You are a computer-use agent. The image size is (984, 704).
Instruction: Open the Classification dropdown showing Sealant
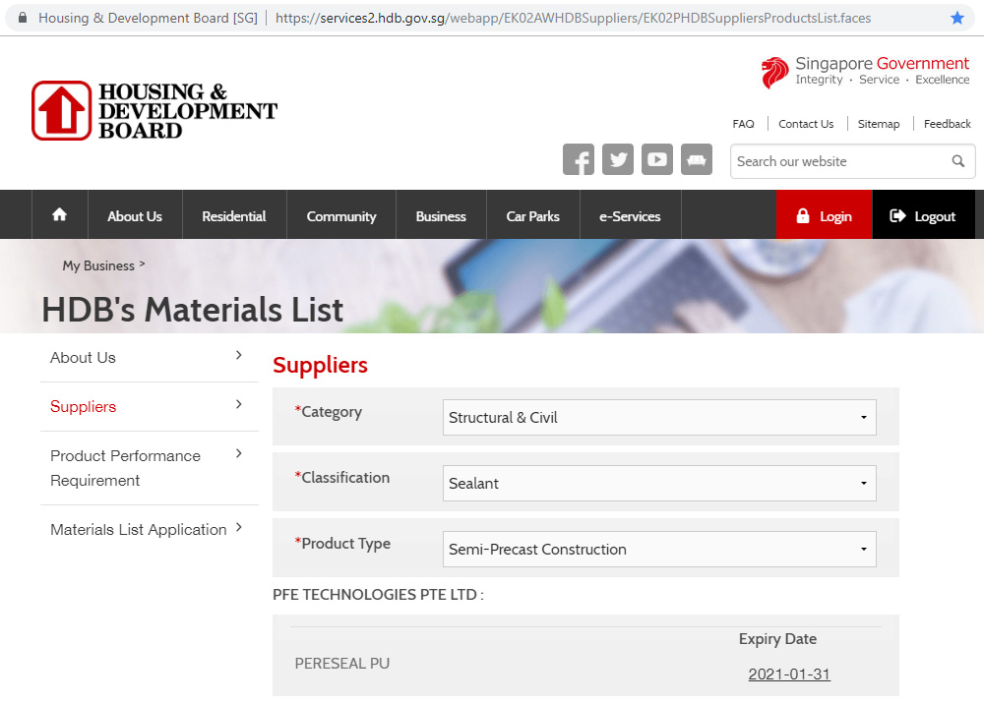[x=659, y=484]
